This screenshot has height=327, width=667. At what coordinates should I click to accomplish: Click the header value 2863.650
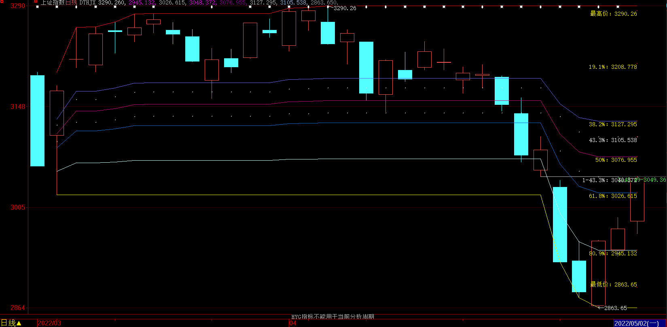pos(324,2)
